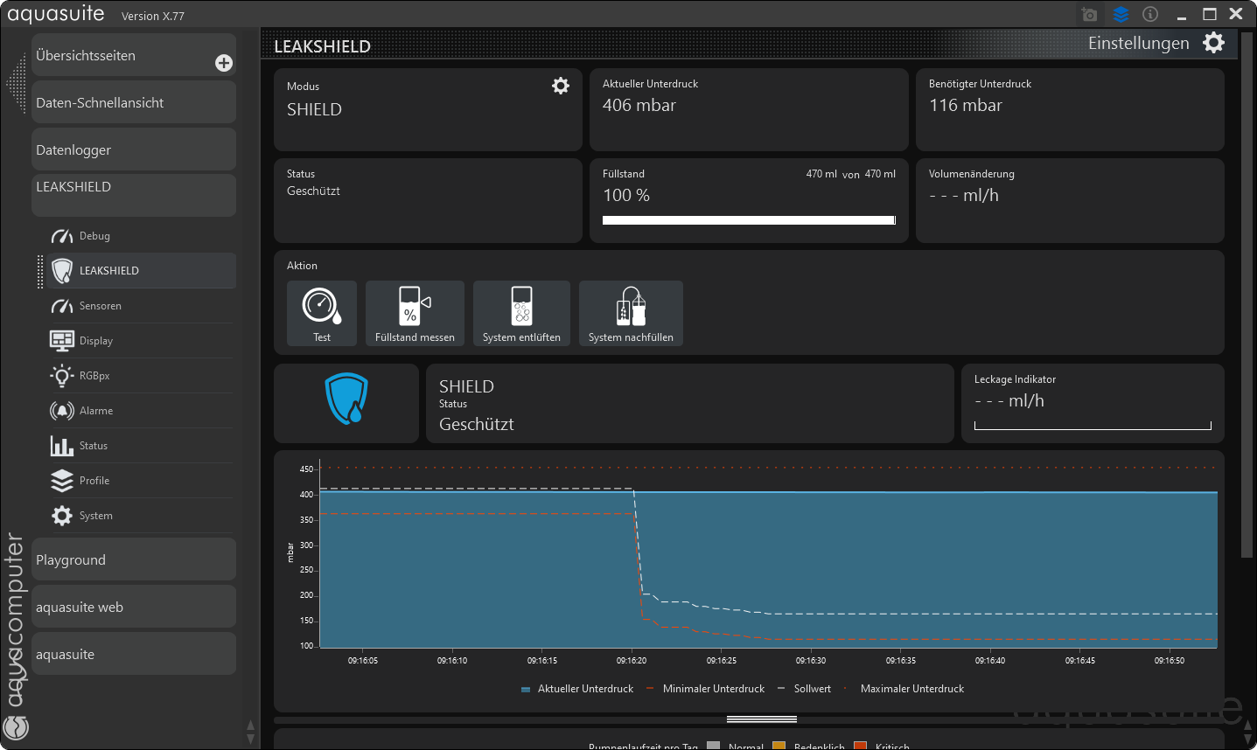Start System nachfüllen action
Screen dimensions: 1257x750
[x=631, y=313]
